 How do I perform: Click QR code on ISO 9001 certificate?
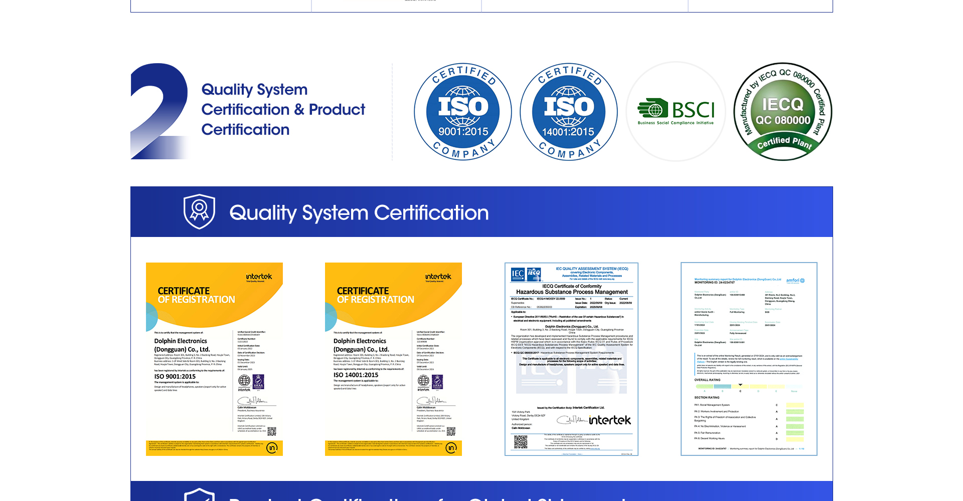272,431
